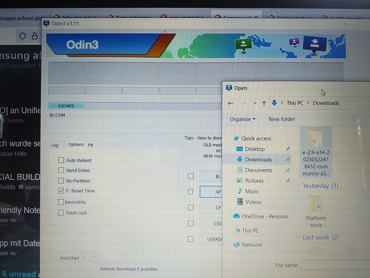370x278 pixels.
Task: Click the pin icon next to Pictures
Action: click(x=288, y=181)
